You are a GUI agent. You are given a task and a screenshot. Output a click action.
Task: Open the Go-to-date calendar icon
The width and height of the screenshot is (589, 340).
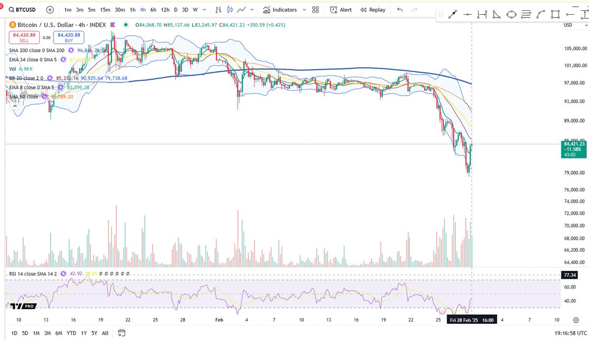click(121, 333)
